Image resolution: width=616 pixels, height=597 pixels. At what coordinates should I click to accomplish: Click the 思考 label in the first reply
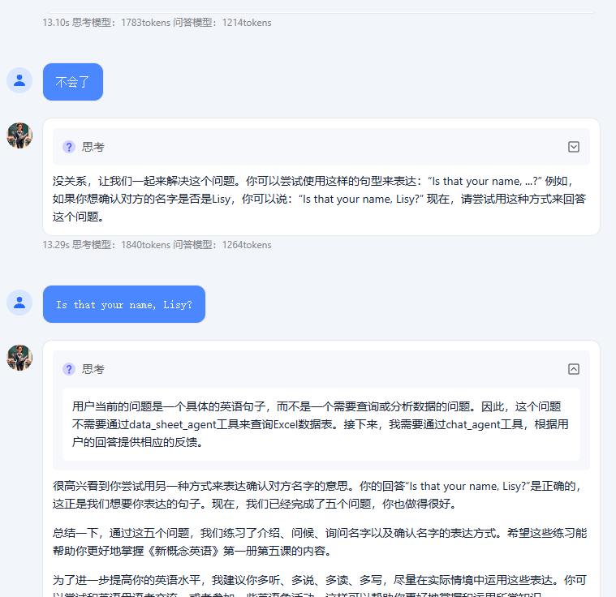click(x=93, y=147)
